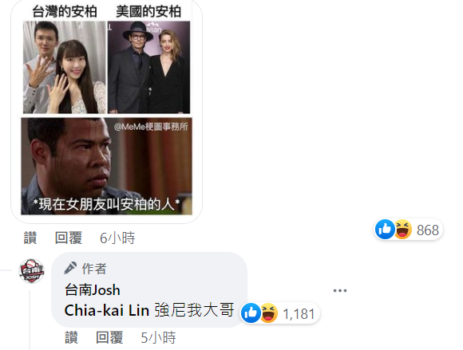Click the pen icon next to 作者
The width and height of the screenshot is (463, 350).
coord(70,268)
